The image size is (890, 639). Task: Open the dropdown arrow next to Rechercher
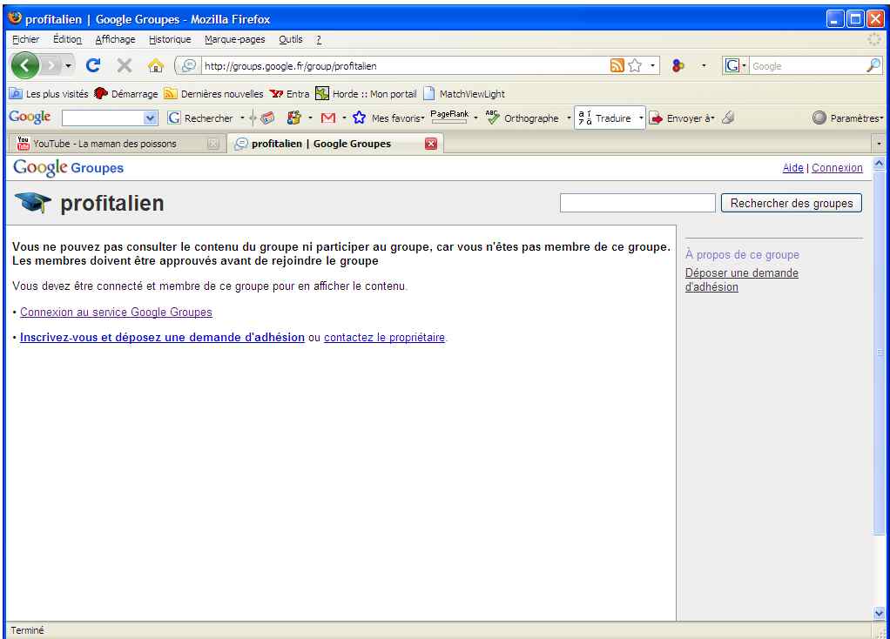click(242, 118)
